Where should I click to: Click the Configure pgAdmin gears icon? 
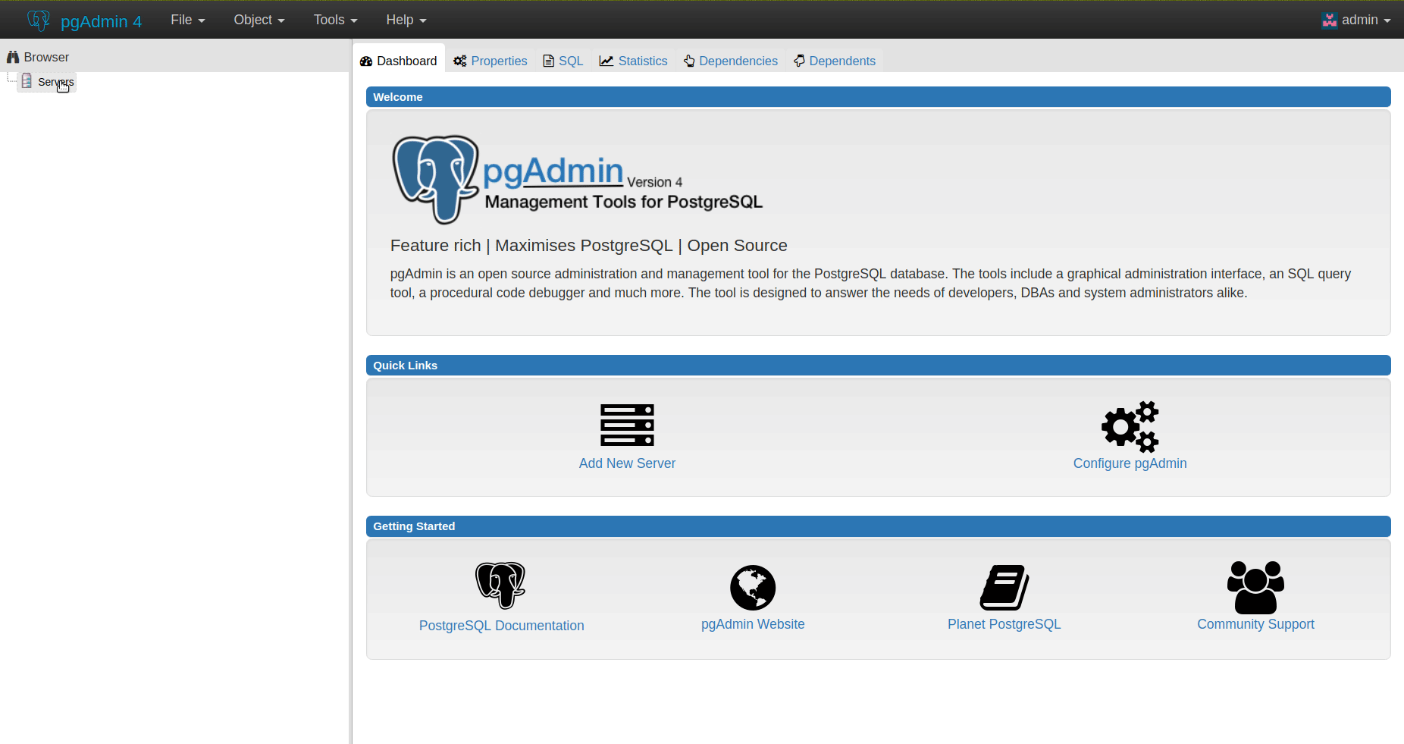1130,426
